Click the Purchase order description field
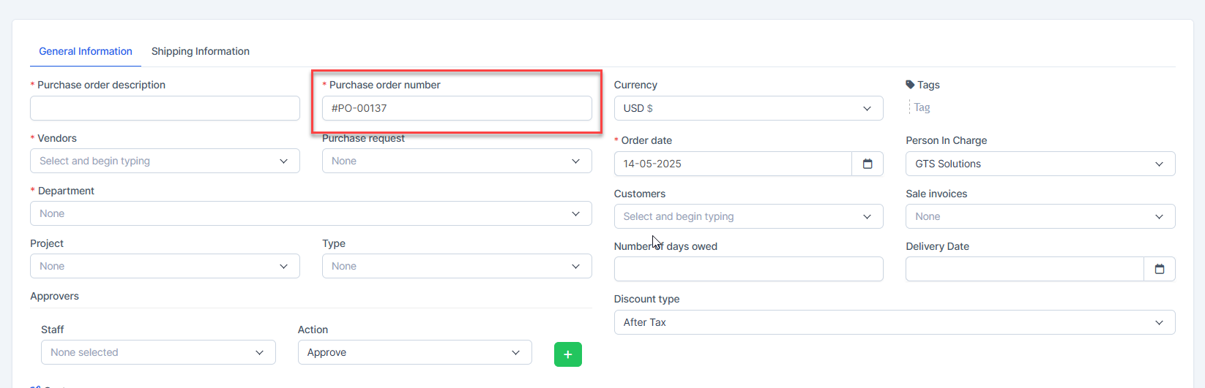The width and height of the screenshot is (1205, 388). (165, 108)
